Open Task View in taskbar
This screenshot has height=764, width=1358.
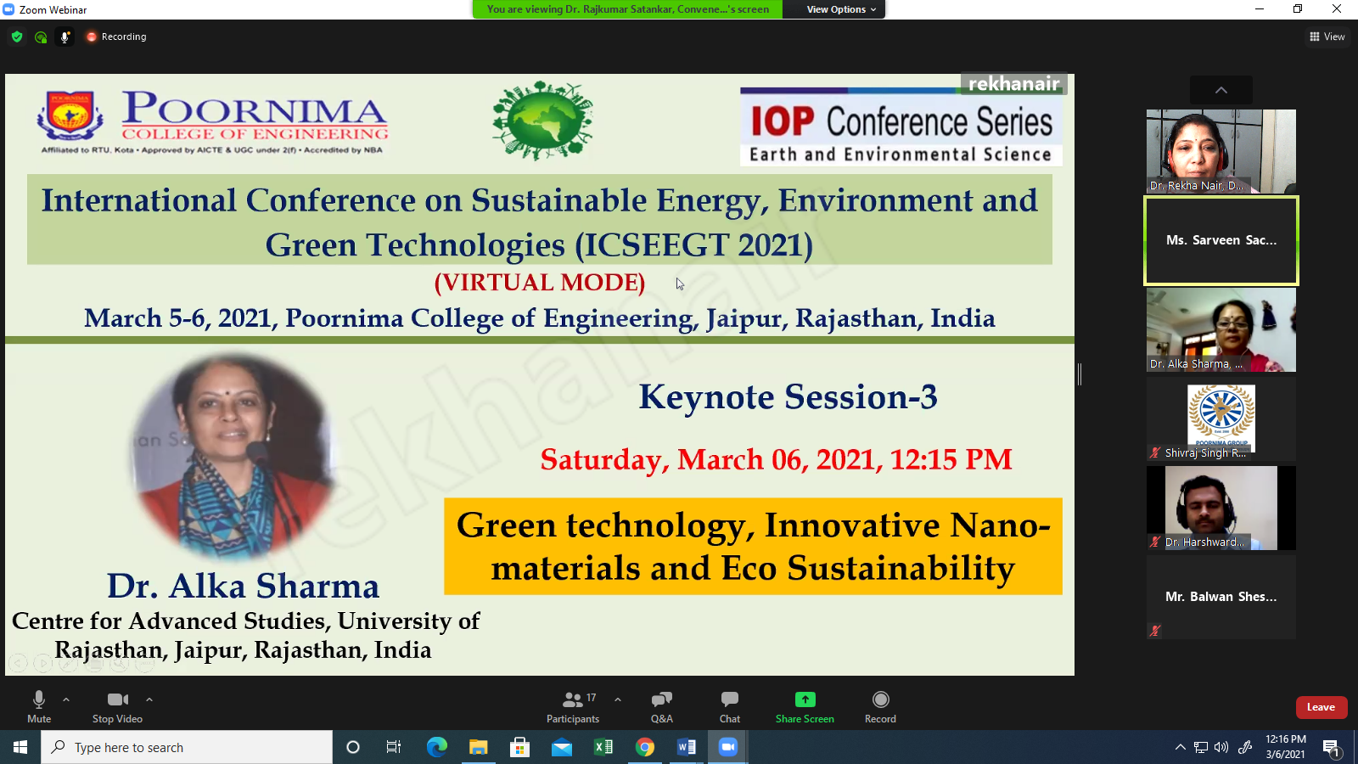pos(394,747)
